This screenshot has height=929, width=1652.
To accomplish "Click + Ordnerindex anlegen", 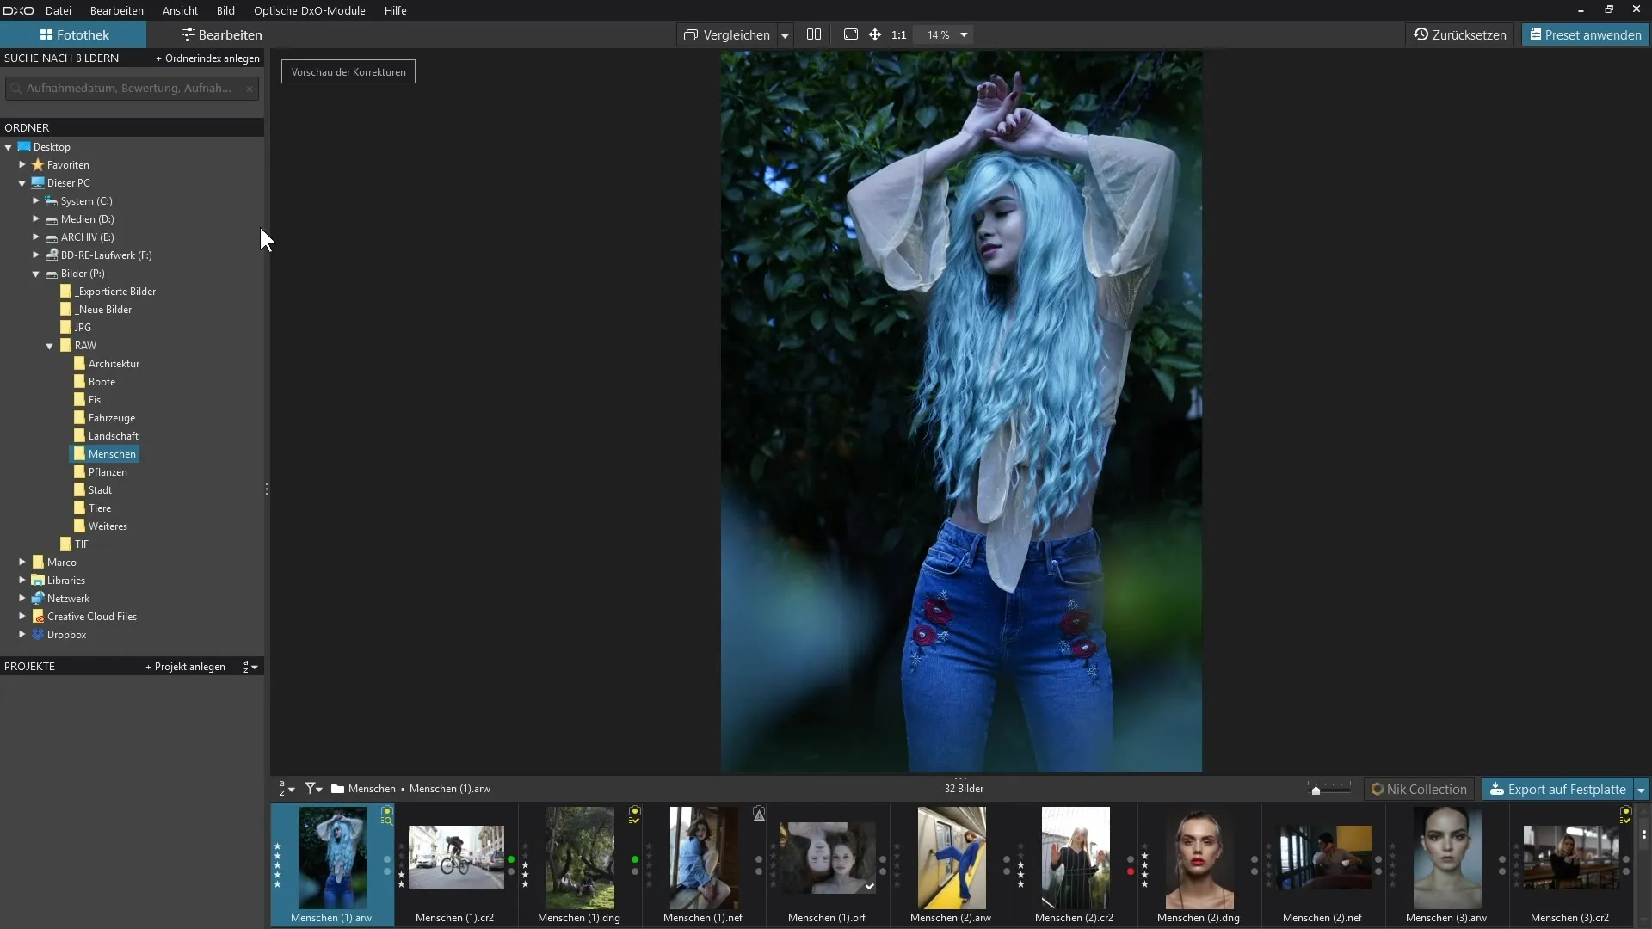I will point(207,58).
